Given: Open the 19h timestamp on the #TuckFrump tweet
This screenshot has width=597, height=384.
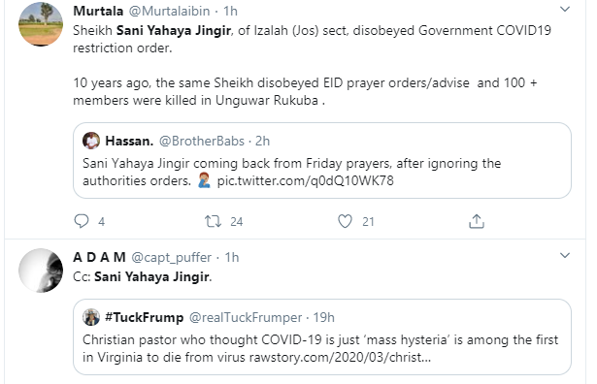Looking at the screenshot, I should click(x=324, y=317).
